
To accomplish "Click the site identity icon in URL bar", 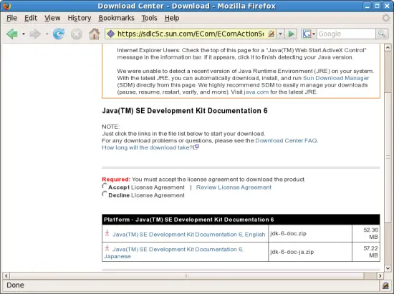I will point(111,34).
